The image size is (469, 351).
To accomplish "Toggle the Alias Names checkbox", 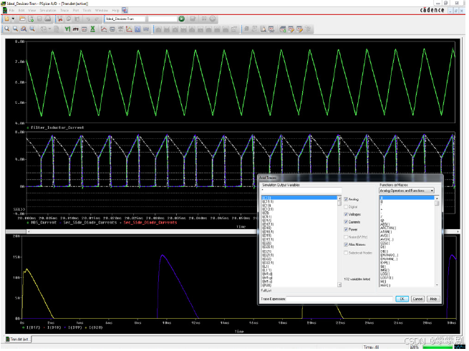I will (x=346, y=245).
